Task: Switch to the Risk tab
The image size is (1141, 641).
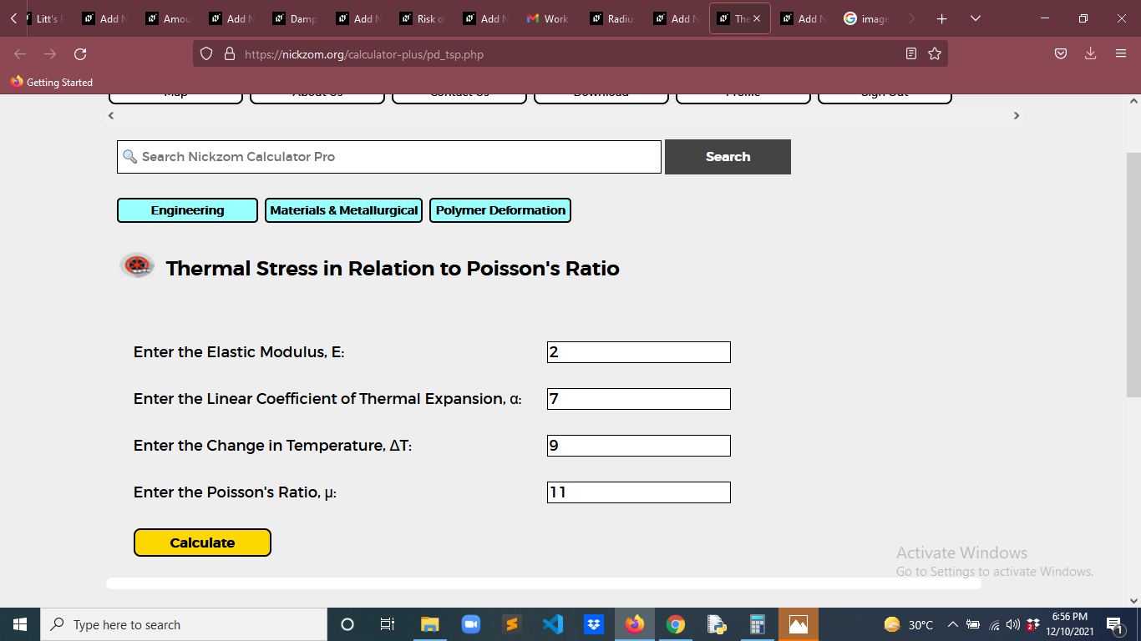Action: point(423,18)
